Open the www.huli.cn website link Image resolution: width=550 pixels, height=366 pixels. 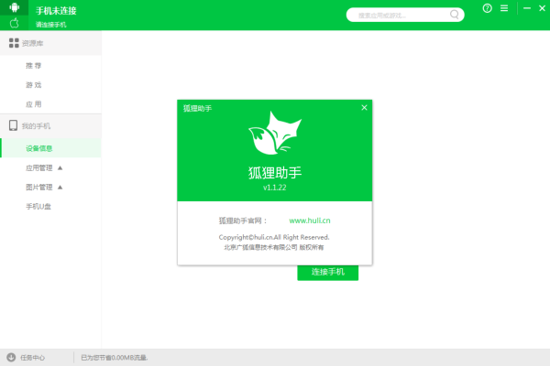coord(310,221)
